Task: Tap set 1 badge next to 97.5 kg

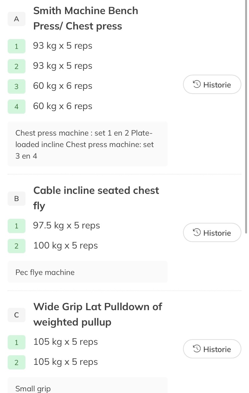Action: tap(16, 226)
